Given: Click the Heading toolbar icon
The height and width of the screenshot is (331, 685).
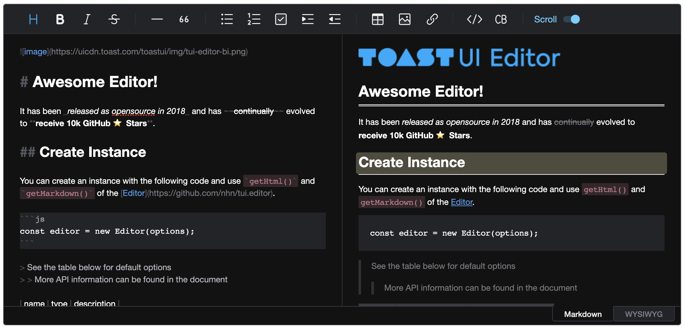Looking at the screenshot, I should coord(33,20).
